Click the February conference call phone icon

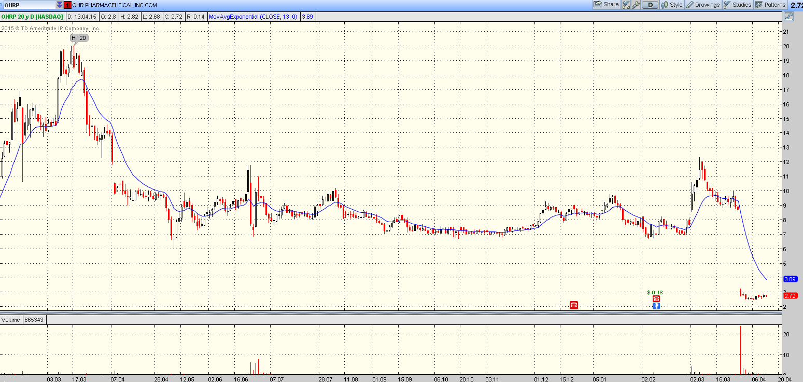(656, 299)
